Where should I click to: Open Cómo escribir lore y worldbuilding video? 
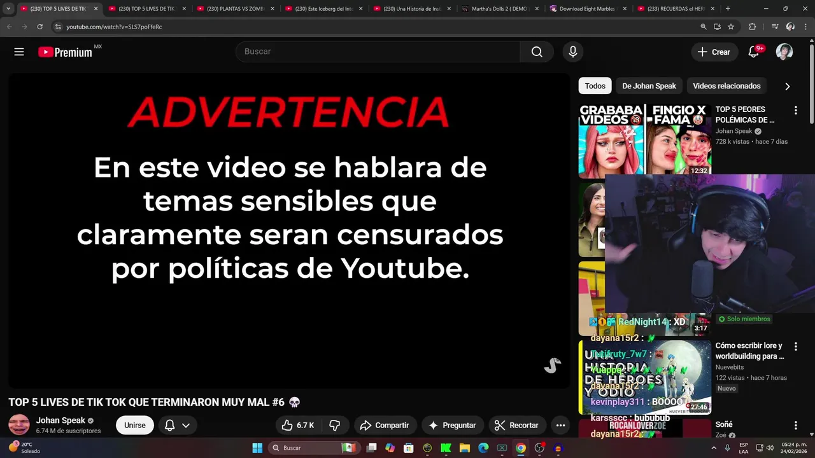click(x=749, y=351)
